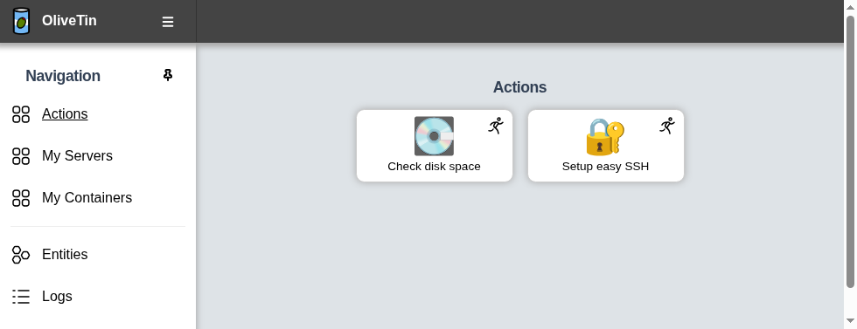Open My Containers dashboard
The image size is (857, 329).
[87, 197]
